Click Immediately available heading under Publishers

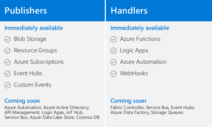click(x=34, y=28)
